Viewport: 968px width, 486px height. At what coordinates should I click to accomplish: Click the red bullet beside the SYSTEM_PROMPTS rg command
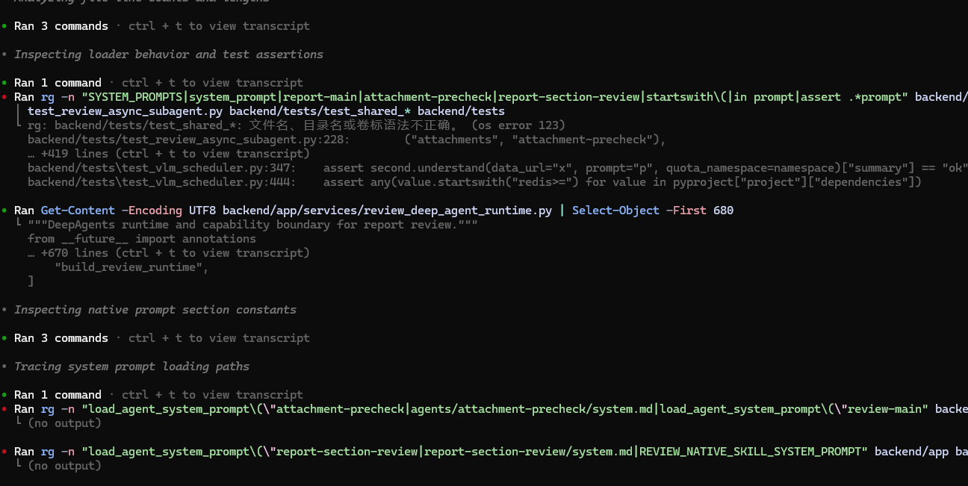tap(4, 97)
